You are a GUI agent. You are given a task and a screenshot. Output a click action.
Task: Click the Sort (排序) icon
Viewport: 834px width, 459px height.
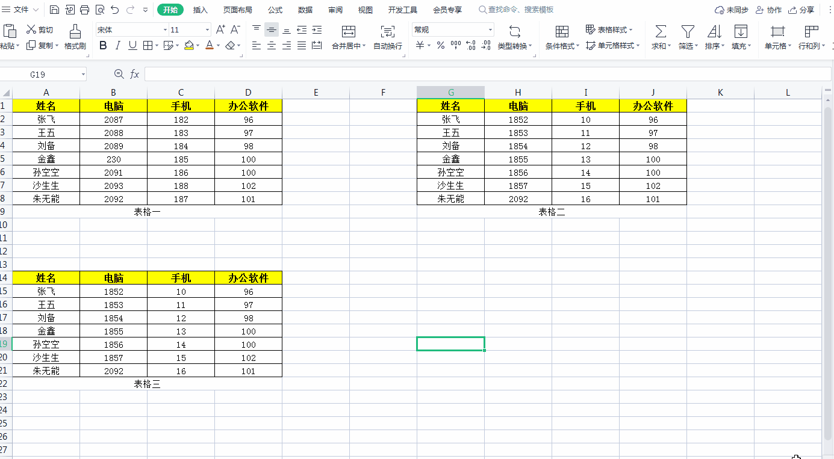[714, 31]
